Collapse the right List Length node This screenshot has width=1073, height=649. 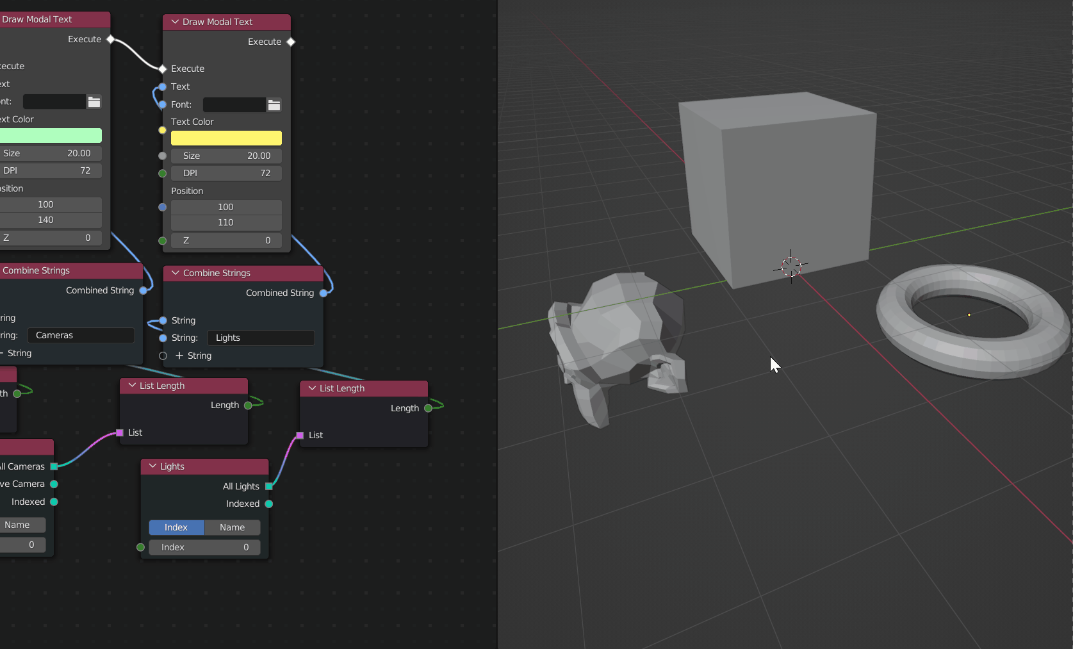pyautogui.click(x=312, y=388)
